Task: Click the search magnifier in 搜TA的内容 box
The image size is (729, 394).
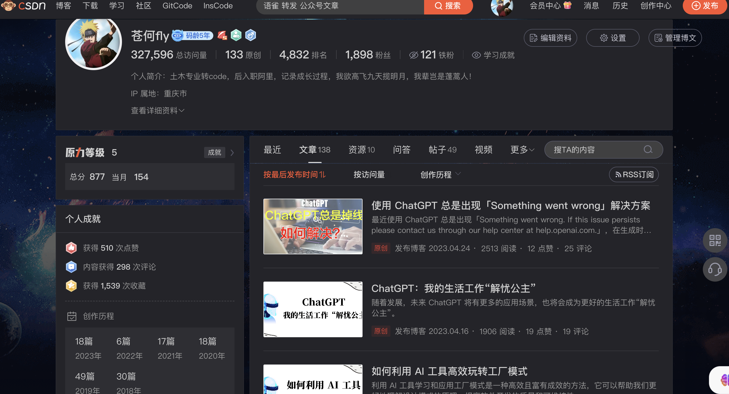Action: pyautogui.click(x=648, y=149)
